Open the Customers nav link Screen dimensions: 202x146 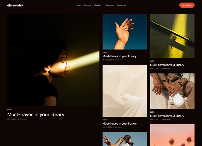coord(110,5)
